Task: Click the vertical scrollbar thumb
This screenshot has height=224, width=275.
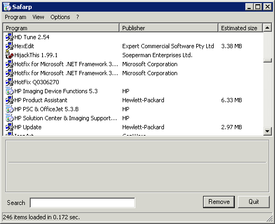Action: [x=268, y=60]
